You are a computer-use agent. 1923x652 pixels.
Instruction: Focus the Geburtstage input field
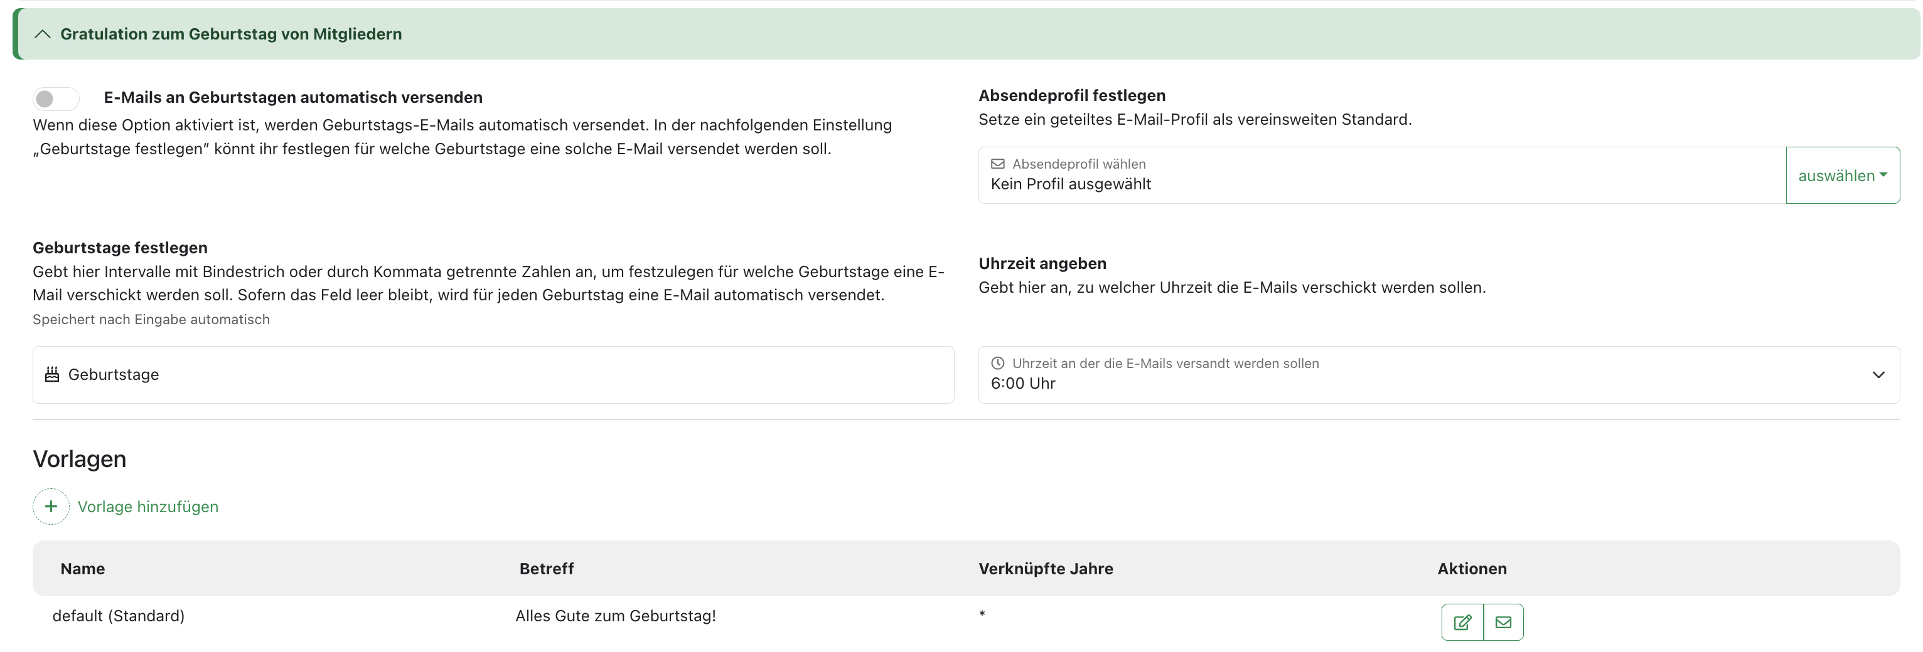pos(493,374)
